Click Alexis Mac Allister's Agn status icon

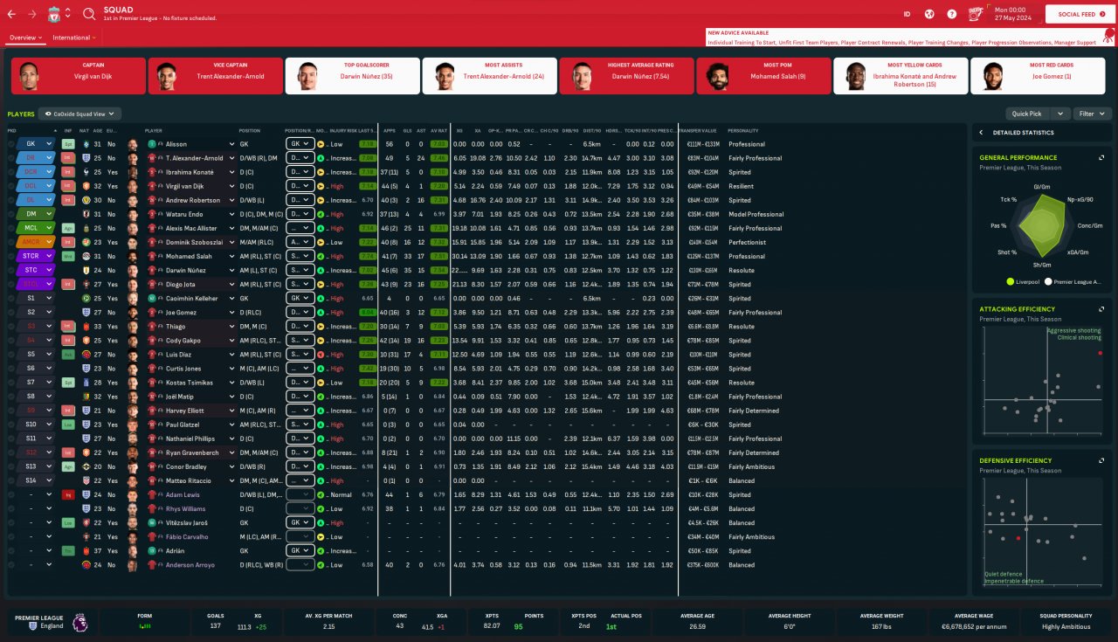68,228
